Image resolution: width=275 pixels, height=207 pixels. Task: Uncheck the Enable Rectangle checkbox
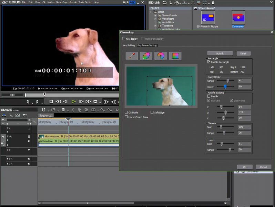(x=209, y=62)
